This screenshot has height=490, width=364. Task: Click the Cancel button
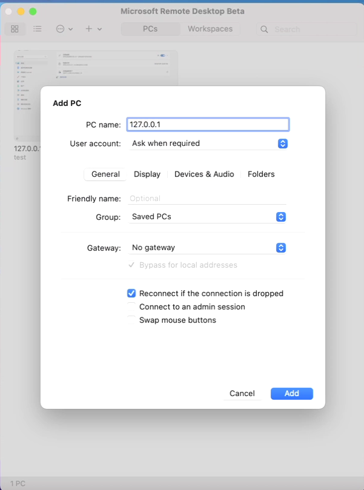click(x=242, y=394)
